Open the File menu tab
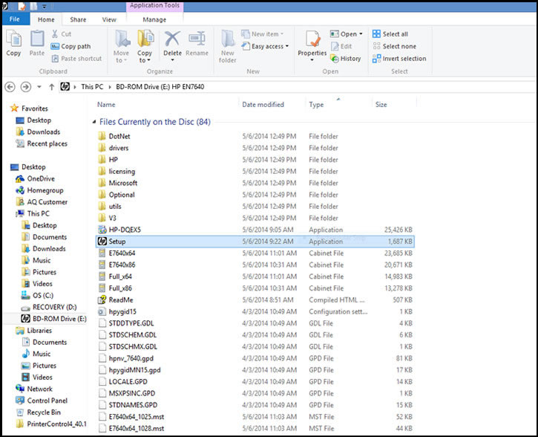This screenshot has height=437, width=538. 15,19
